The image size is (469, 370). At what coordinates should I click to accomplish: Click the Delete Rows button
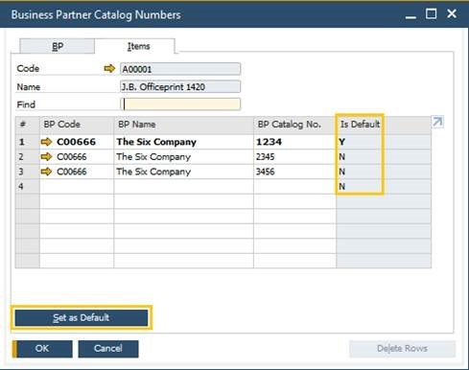402,348
